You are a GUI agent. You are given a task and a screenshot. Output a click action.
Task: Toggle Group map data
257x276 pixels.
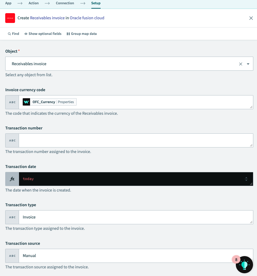tap(83, 34)
